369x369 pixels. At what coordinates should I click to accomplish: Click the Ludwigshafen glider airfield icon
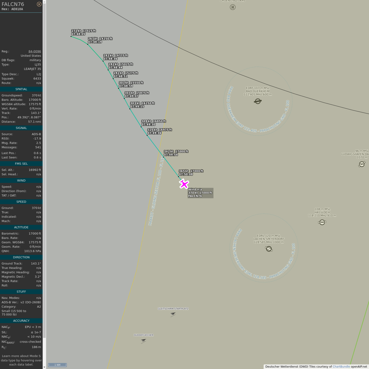[362, 164]
